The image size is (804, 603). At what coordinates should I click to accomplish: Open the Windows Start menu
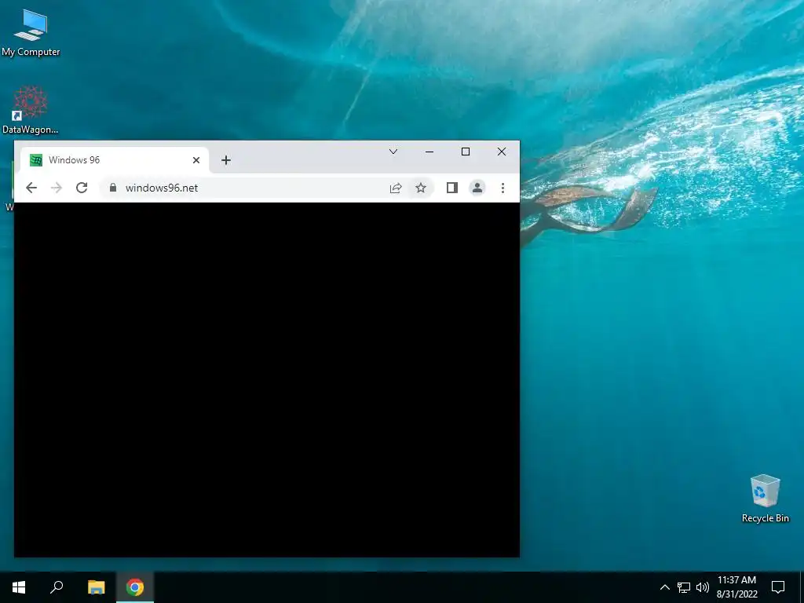click(x=19, y=587)
